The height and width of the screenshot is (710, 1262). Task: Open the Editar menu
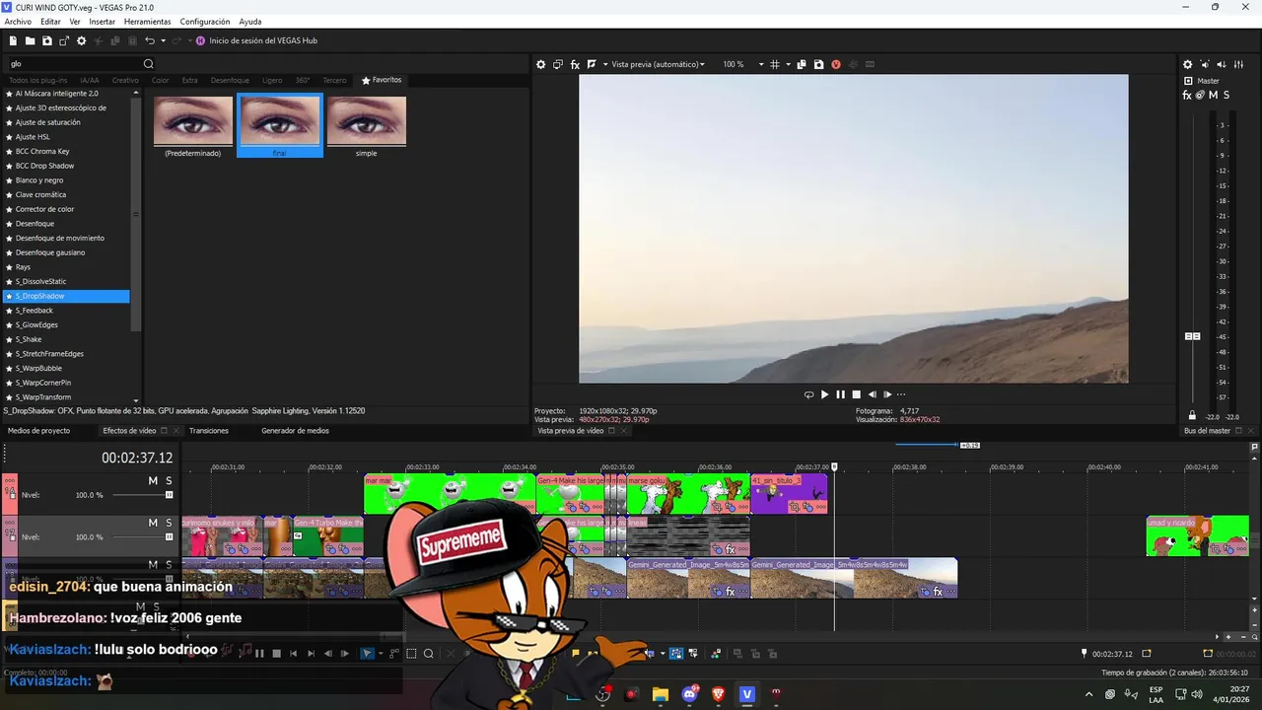(50, 21)
